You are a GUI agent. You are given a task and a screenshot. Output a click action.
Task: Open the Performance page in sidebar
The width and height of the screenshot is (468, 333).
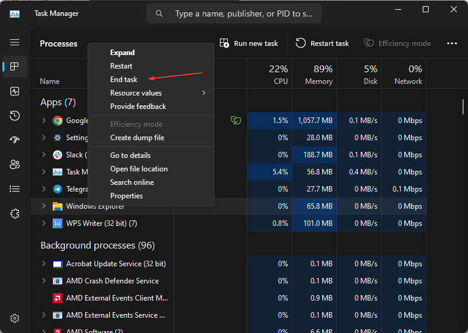15,91
